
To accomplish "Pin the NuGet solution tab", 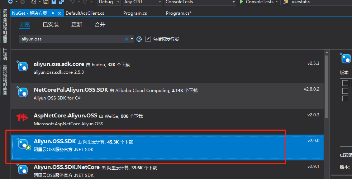I will 53,13.
